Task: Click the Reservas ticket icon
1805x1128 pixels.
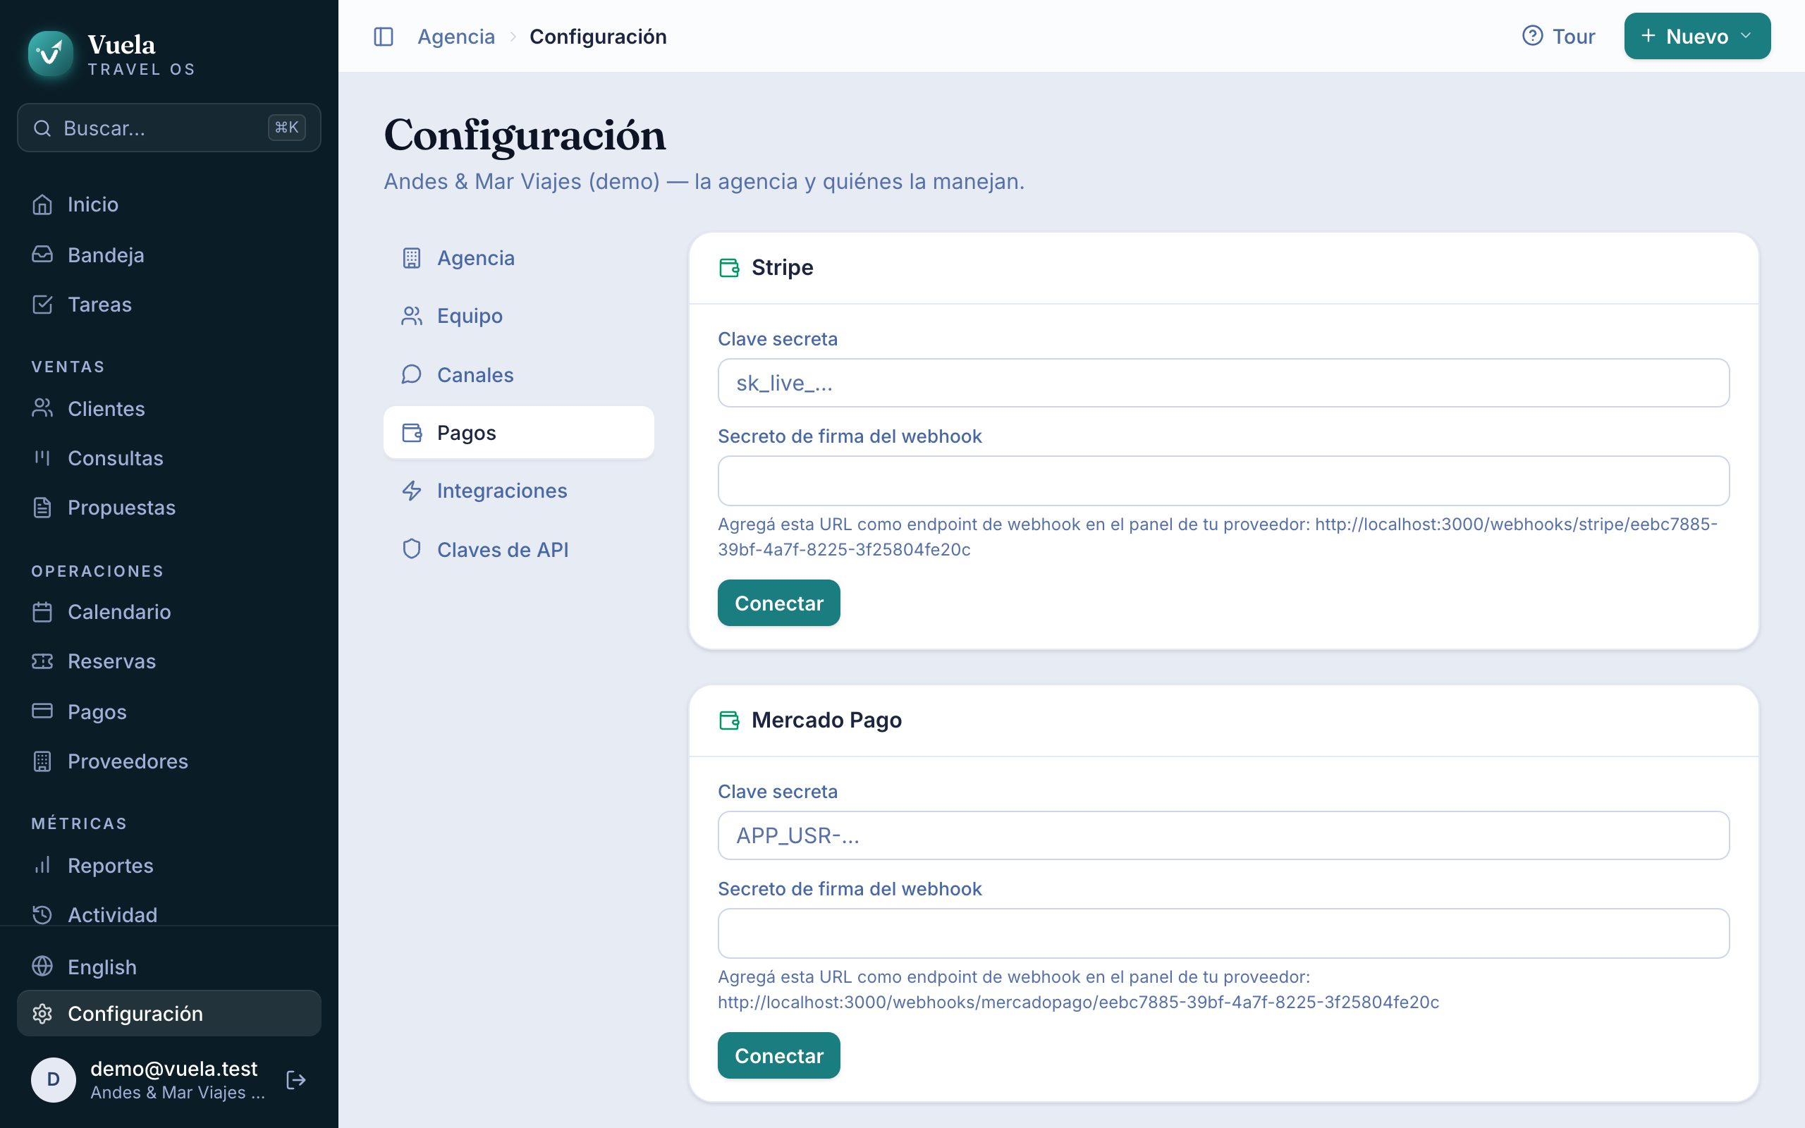Action: coord(42,661)
